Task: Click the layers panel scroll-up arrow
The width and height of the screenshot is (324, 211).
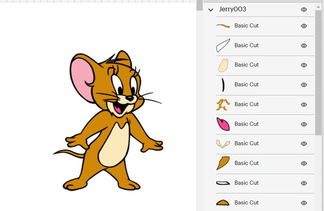Action: (x=318, y=7)
